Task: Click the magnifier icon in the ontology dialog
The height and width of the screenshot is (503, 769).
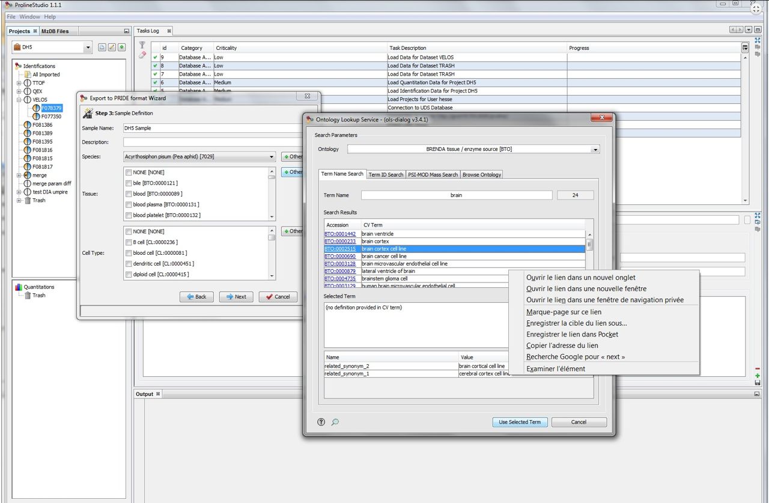Action: [x=335, y=422]
